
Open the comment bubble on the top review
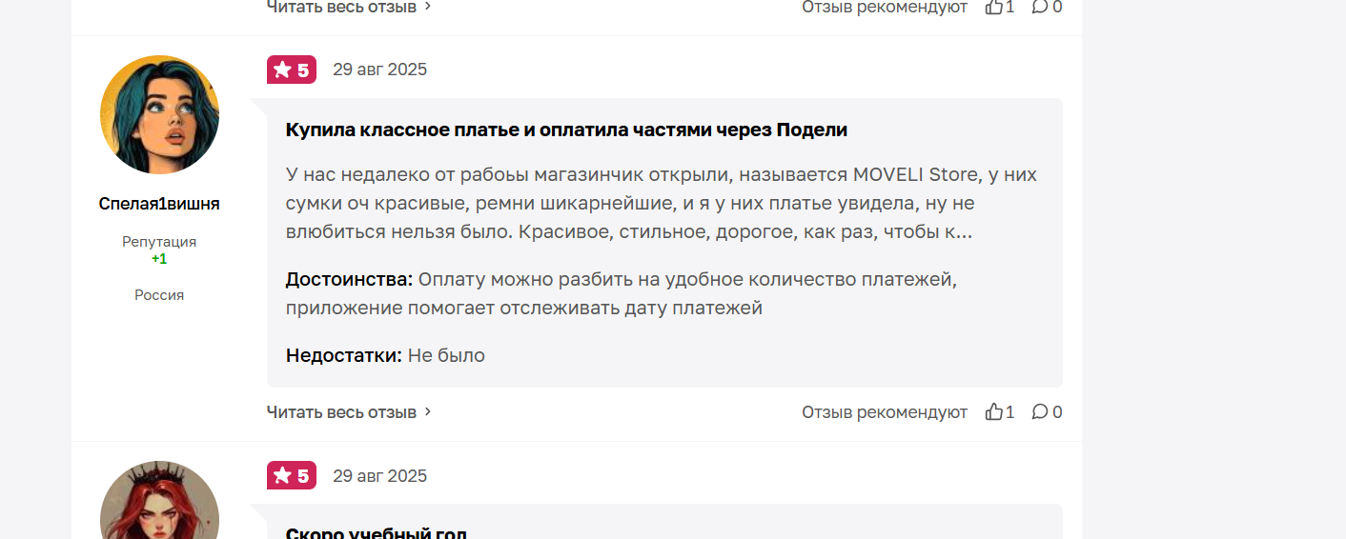(1040, 7)
